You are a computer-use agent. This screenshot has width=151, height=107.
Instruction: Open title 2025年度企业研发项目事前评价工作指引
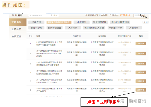(x=49, y=90)
